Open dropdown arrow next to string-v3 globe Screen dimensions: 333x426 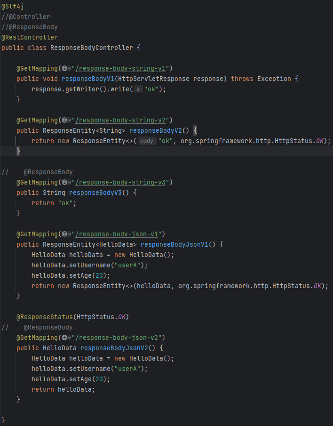tap(69, 182)
